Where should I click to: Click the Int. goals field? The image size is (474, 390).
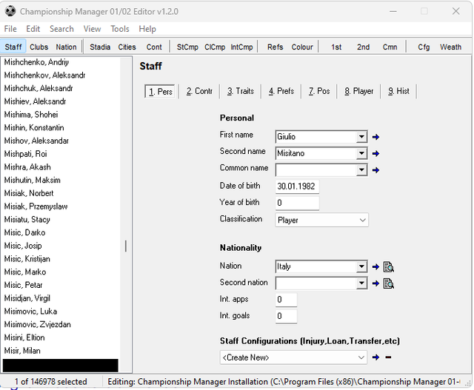point(287,316)
